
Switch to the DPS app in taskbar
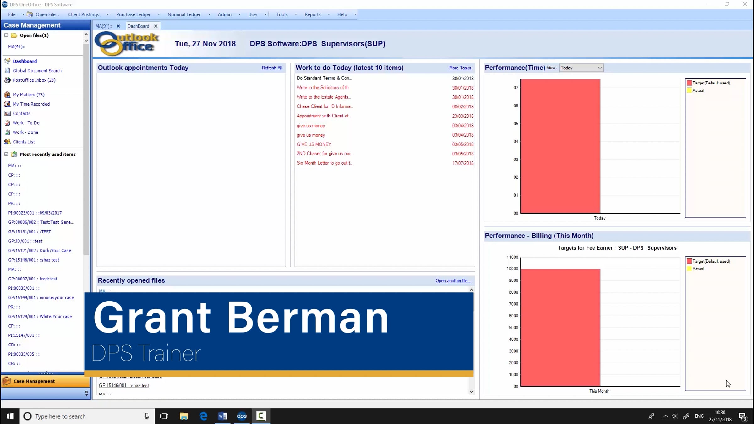click(x=242, y=416)
